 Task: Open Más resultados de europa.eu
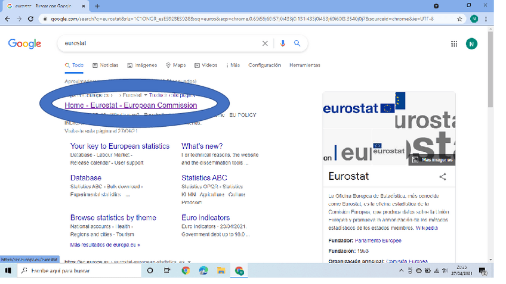coord(105,245)
